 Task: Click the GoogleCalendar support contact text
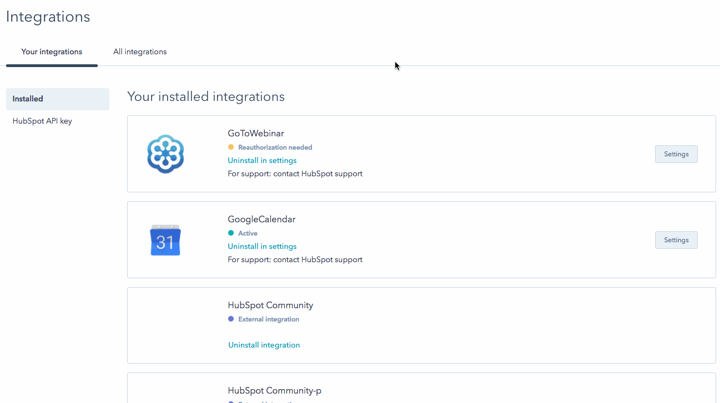(295, 259)
